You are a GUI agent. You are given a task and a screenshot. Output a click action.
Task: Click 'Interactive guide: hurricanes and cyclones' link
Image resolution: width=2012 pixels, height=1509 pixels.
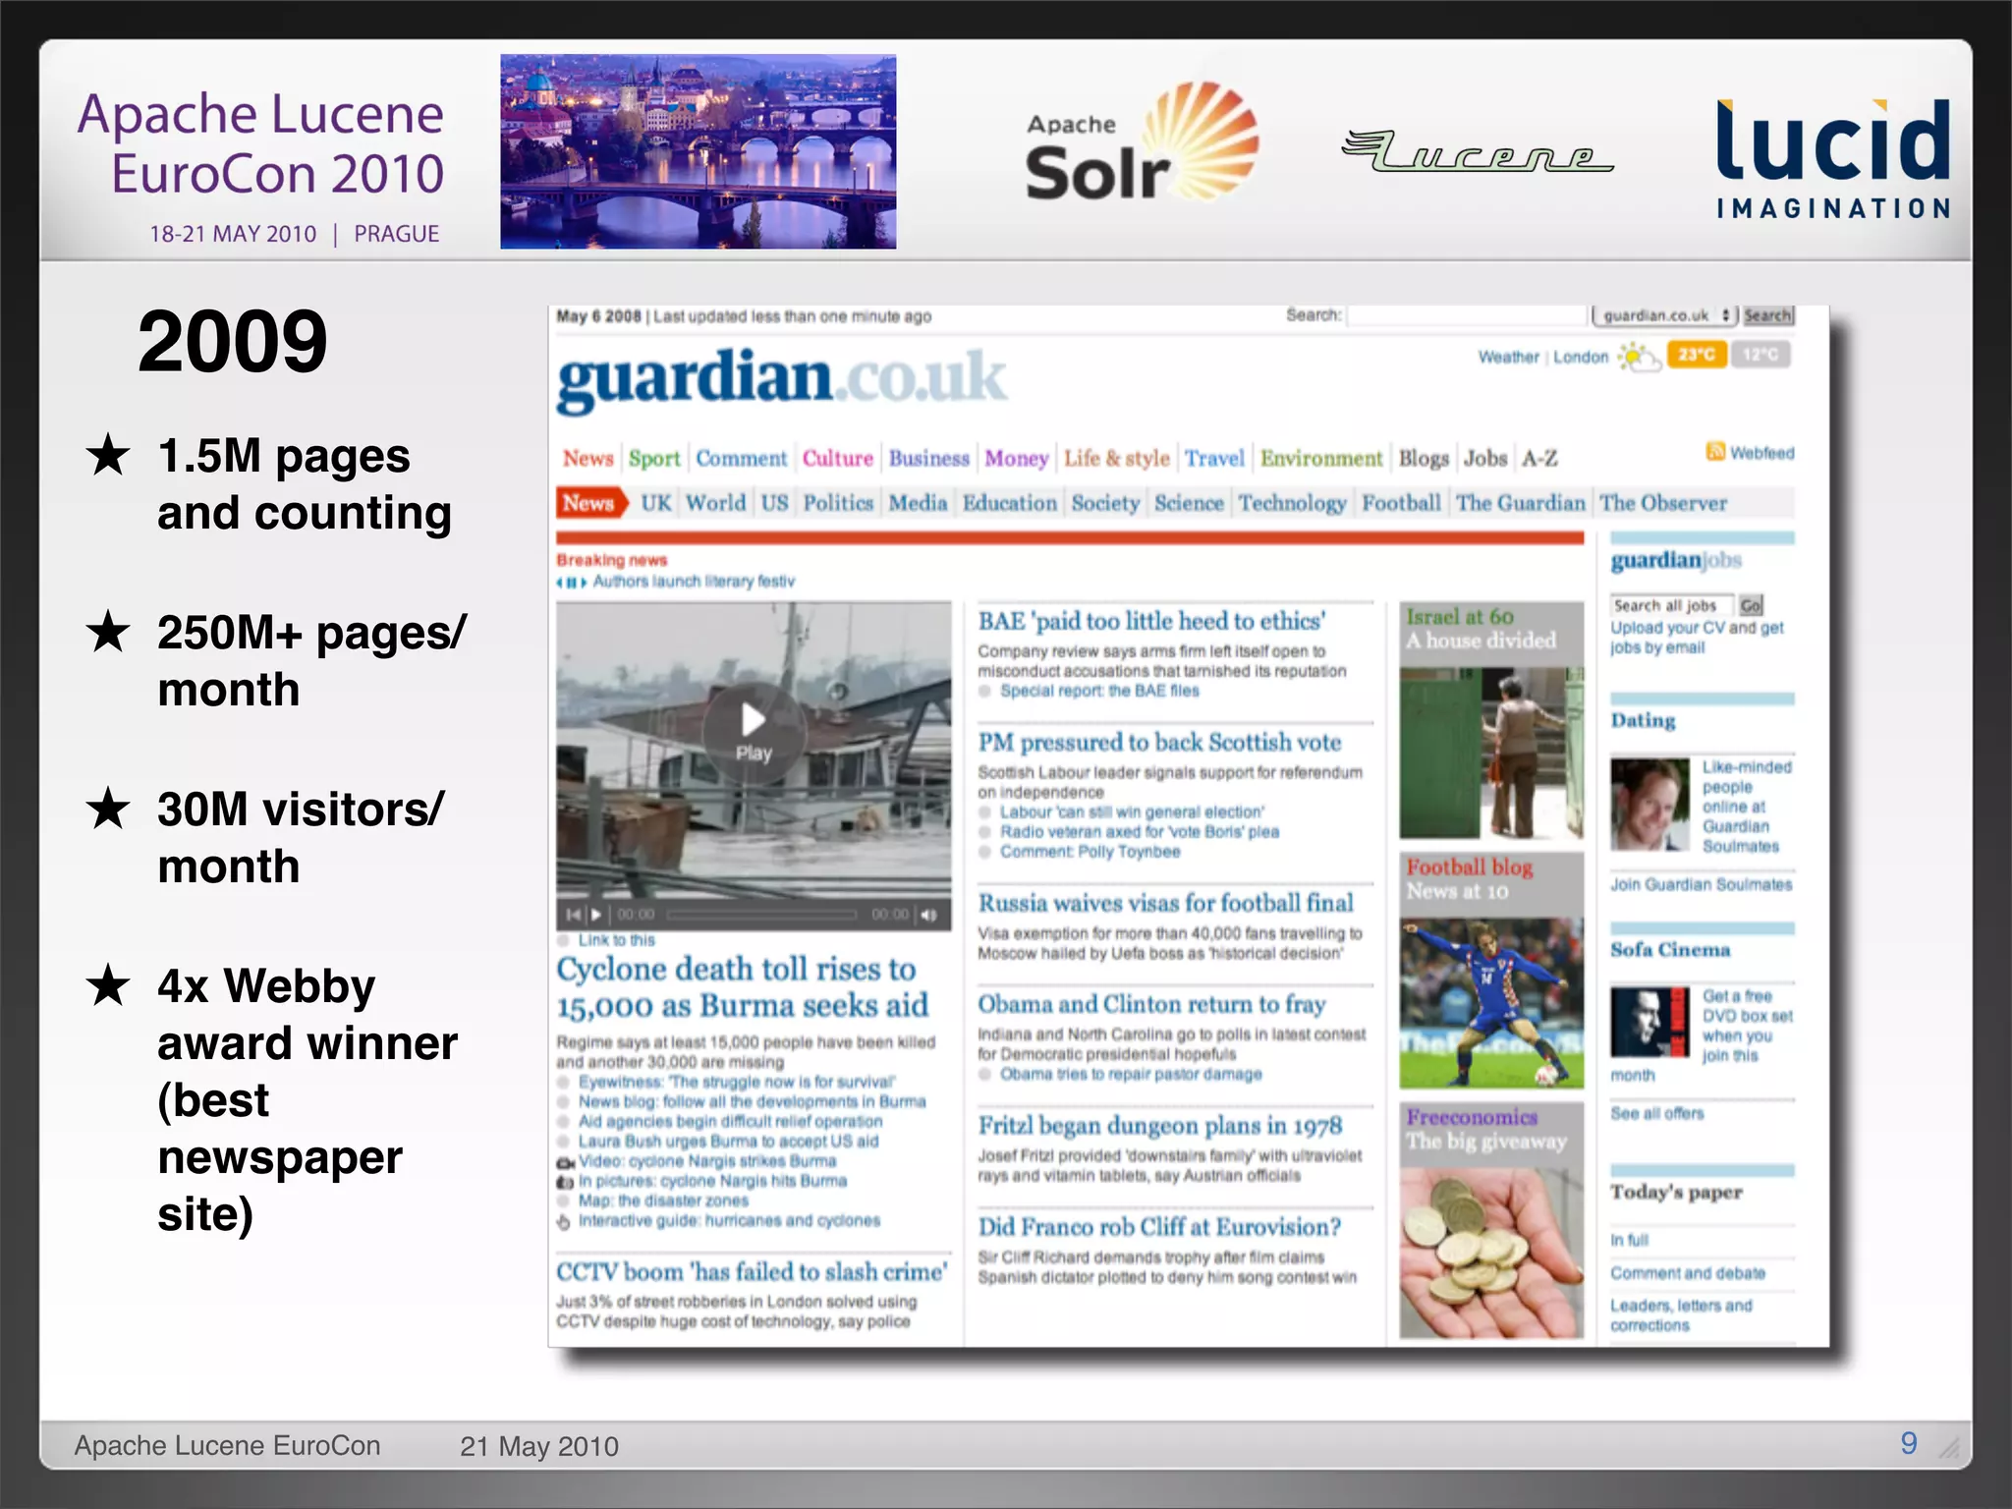pyautogui.click(x=729, y=1221)
